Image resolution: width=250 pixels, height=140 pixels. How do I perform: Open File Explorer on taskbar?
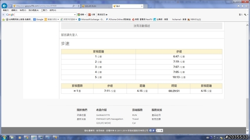(x=12, y=138)
